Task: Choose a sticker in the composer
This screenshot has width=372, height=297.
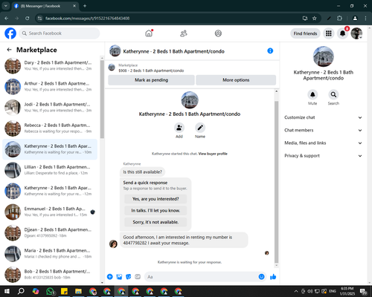Action: 129,277
